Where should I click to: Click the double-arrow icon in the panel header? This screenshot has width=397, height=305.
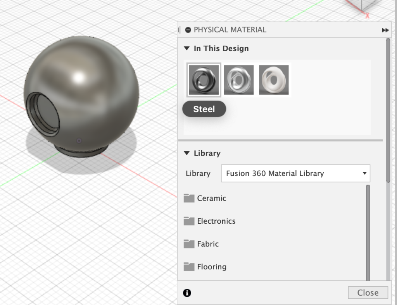pyautogui.click(x=385, y=30)
